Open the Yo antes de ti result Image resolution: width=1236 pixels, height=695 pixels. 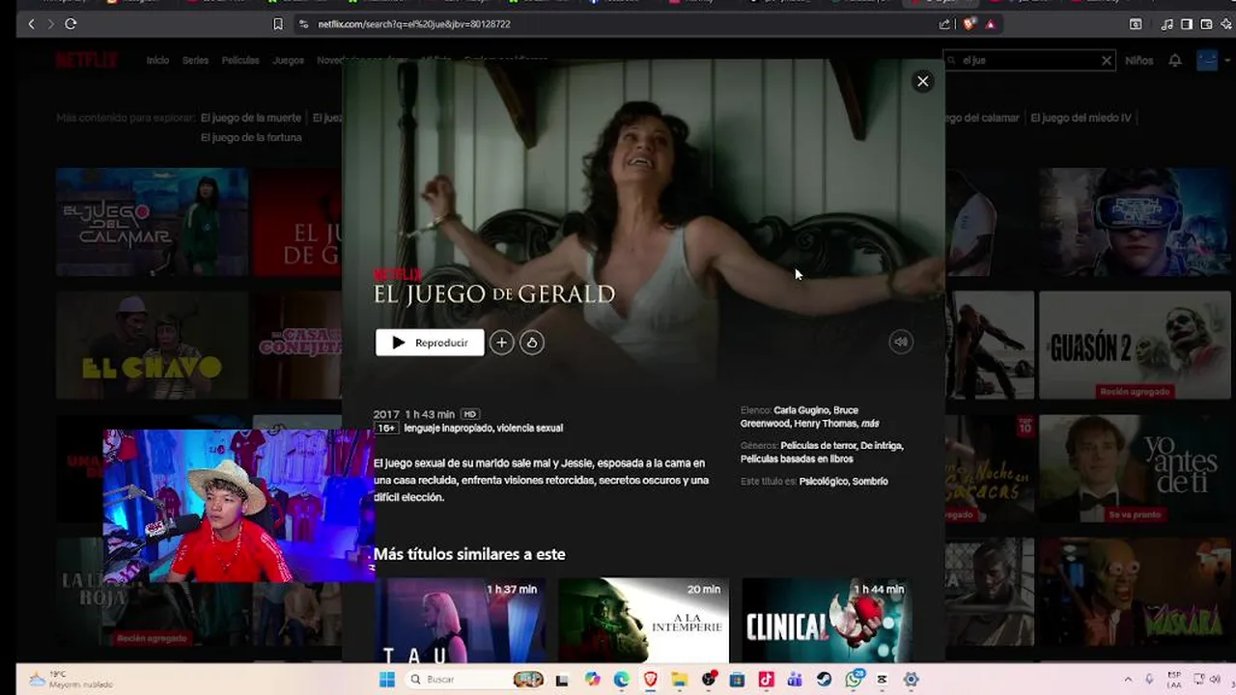1135,469
